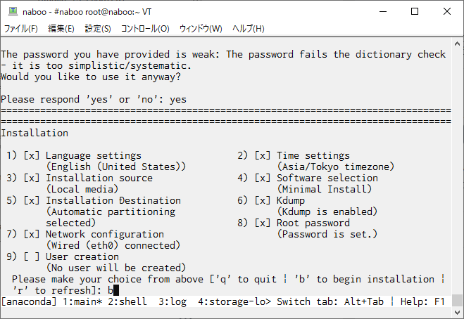Click the vertical scrollbar thumb
The image size is (464, 319).
tap(457, 301)
